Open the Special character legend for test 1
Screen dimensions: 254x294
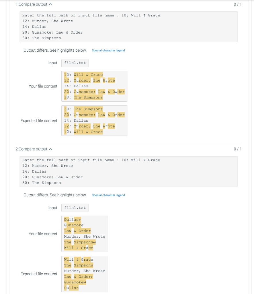point(108,50)
